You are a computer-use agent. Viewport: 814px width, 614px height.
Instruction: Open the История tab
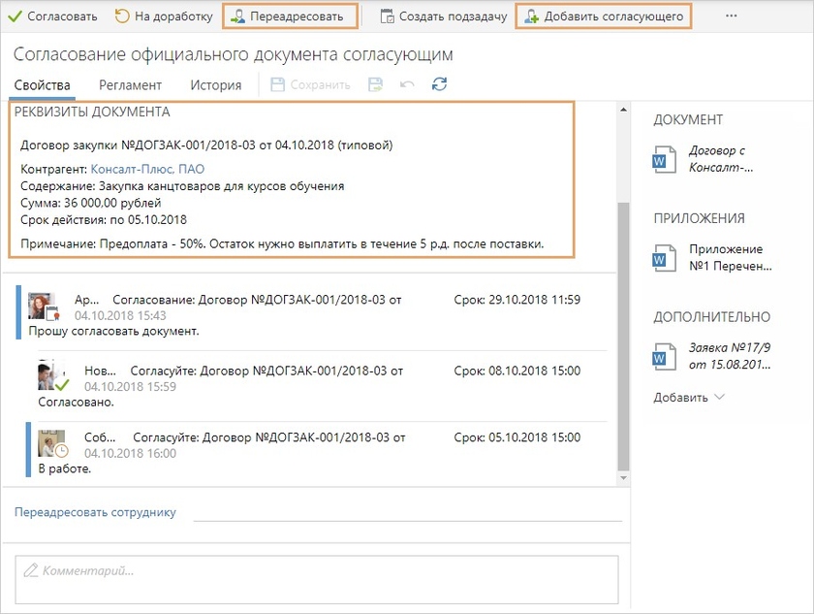point(215,85)
